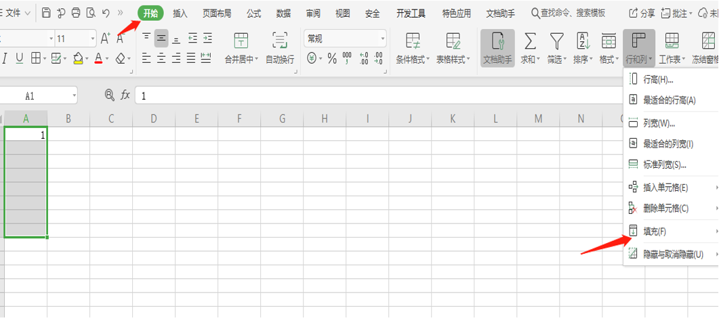Toggle Italic formatting
Screen dimensions: 719x331
click(5, 58)
